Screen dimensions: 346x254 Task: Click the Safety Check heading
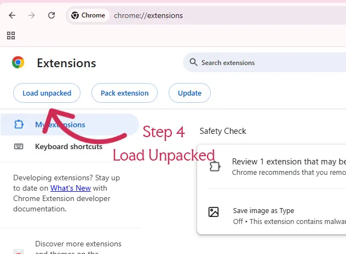tap(223, 131)
